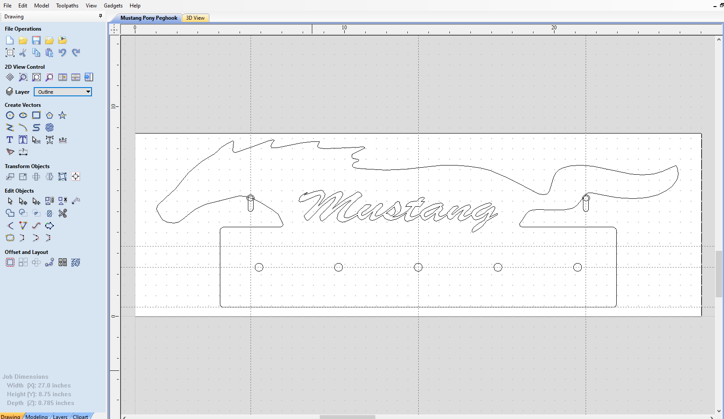Open layer manager stack icon

point(10,91)
